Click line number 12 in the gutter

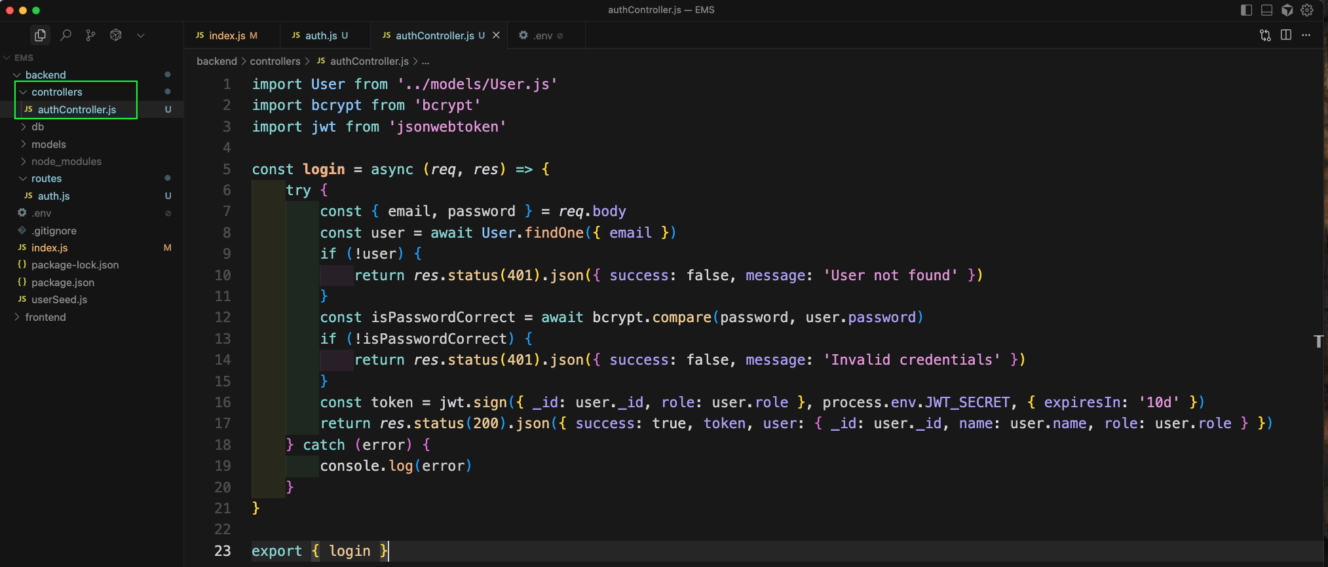tap(223, 317)
